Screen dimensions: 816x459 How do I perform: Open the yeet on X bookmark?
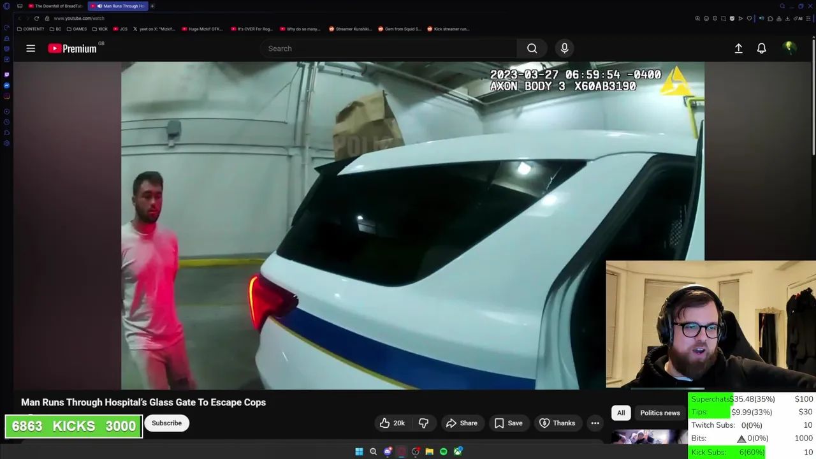[154, 29]
